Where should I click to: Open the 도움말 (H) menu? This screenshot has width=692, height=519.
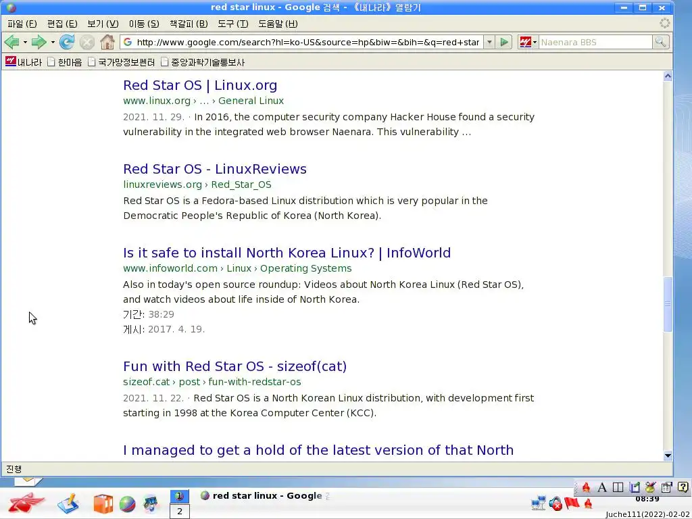(278, 24)
